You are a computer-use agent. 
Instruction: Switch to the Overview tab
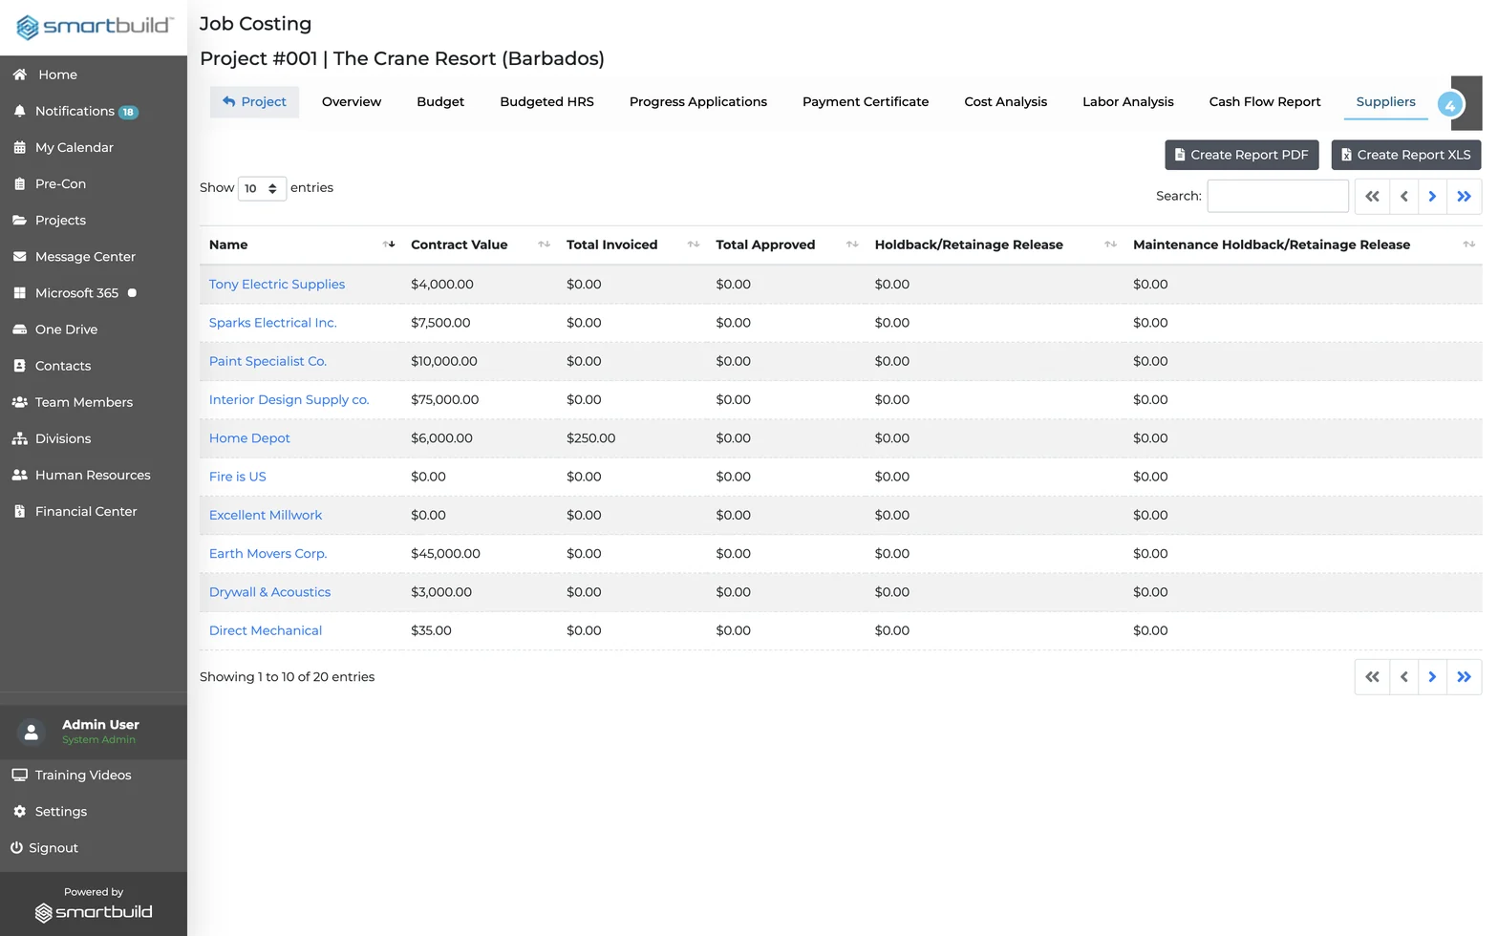coord(352,102)
